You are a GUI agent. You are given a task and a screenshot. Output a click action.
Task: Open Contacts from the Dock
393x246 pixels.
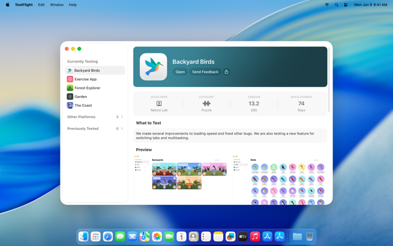point(194,236)
